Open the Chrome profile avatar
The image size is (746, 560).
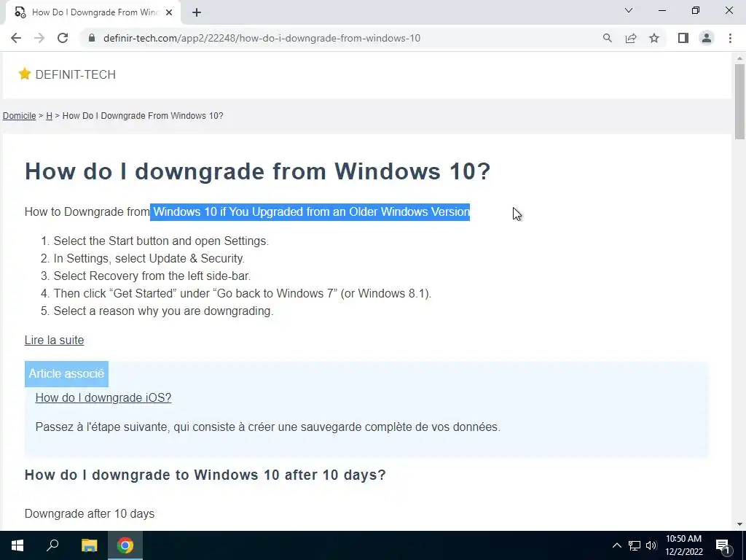[707, 38]
